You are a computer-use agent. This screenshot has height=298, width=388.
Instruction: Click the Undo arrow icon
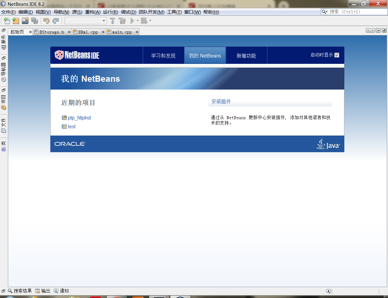click(46, 21)
